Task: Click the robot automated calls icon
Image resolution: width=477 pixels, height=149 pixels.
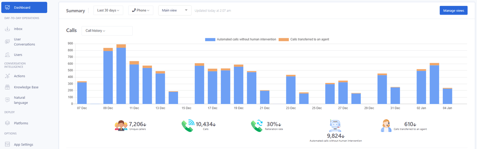Action: [x=336, y=125]
